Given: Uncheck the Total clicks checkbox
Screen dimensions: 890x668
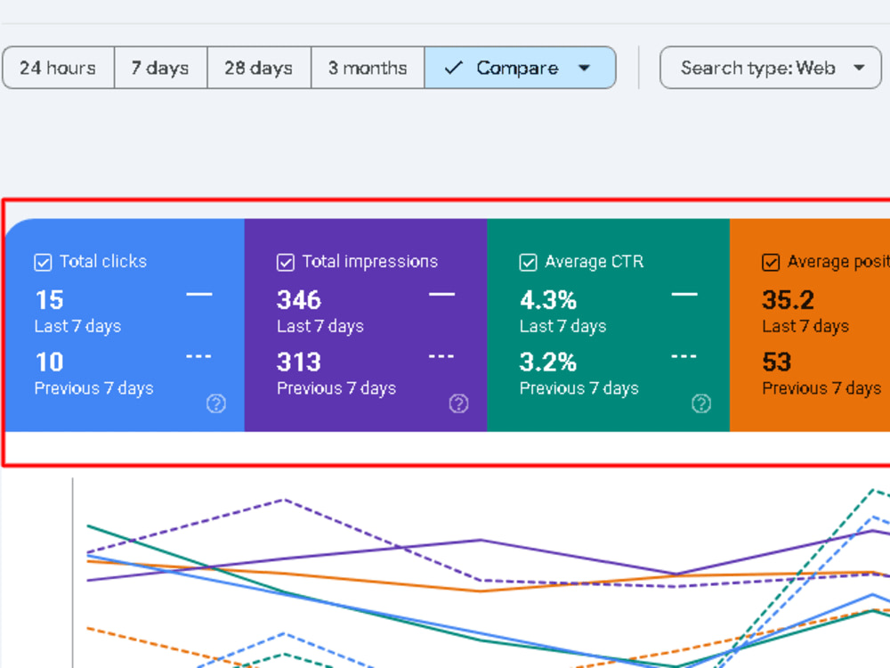Looking at the screenshot, I should coord(43,263).
